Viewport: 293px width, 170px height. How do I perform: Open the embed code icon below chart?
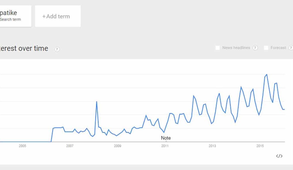(x=279, y=156)
